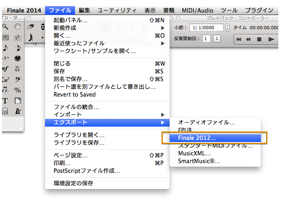Select the Page Layout tool

tap(17, 101)
